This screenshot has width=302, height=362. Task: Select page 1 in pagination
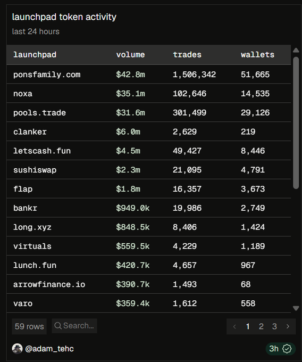(248, 326)
